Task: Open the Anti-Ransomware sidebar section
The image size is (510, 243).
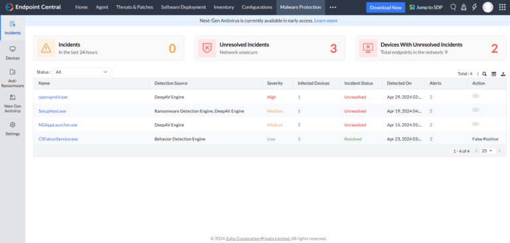Action: coord(13,79)
